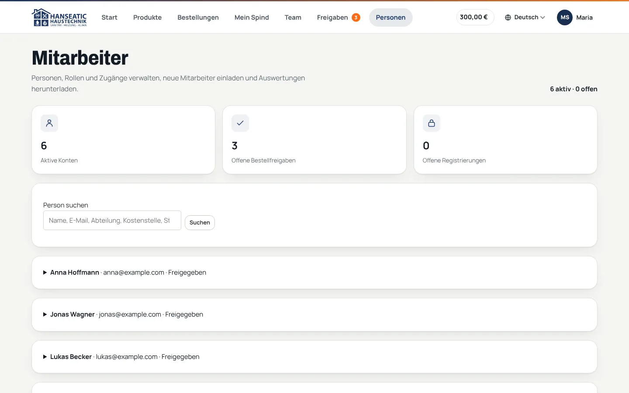The width and height of the screenshot is (629, 393).
Task: Click the Offene Bestellfreigaben label
Action: pyautogui.click(x=263, y=160)
